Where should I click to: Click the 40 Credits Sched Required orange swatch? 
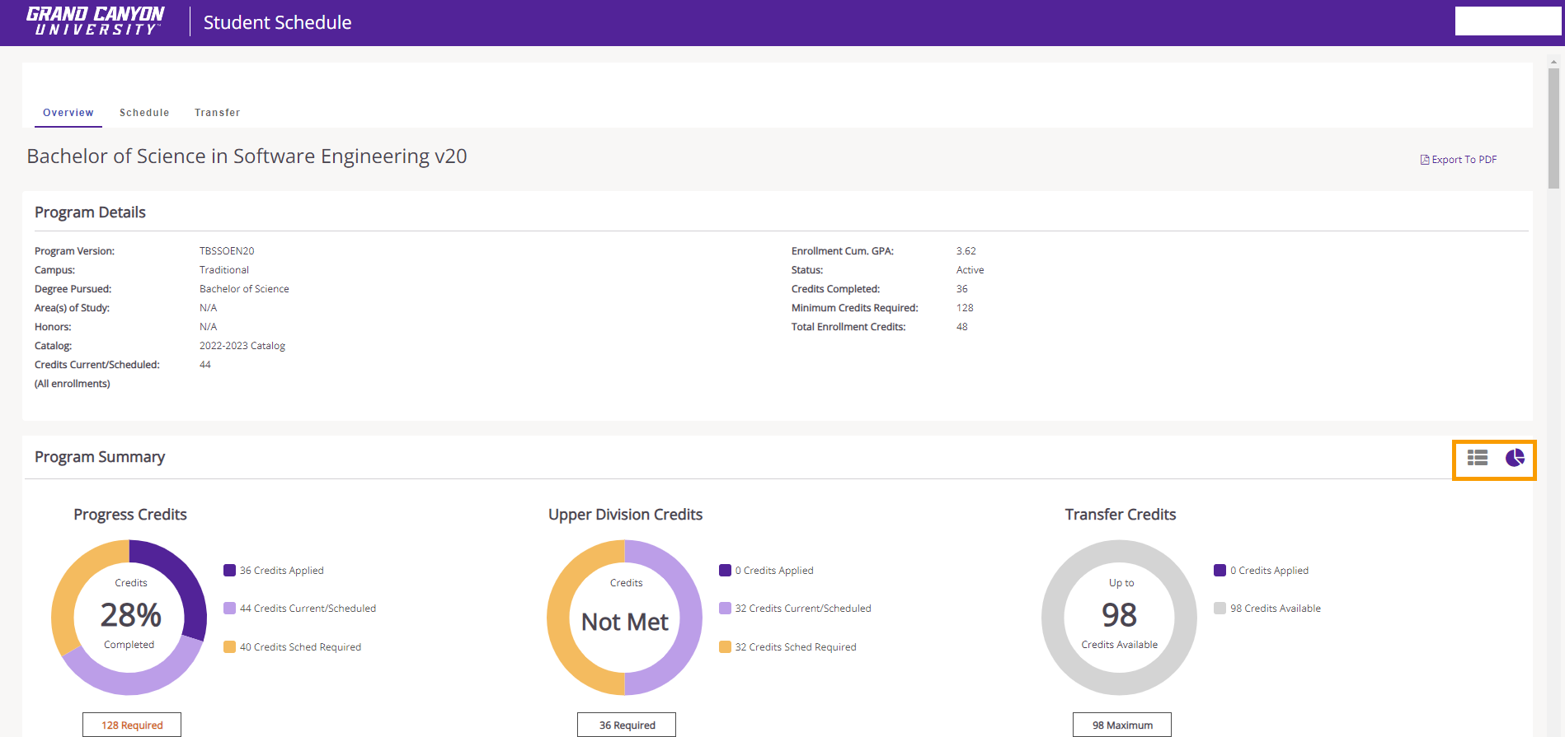tap(229, 646)
